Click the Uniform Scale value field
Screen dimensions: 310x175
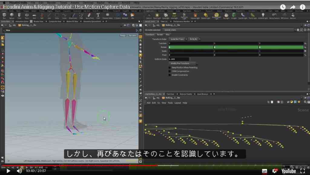click(x=179, y=59)
